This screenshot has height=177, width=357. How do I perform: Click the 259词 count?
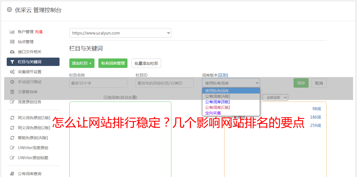(315, 126)
